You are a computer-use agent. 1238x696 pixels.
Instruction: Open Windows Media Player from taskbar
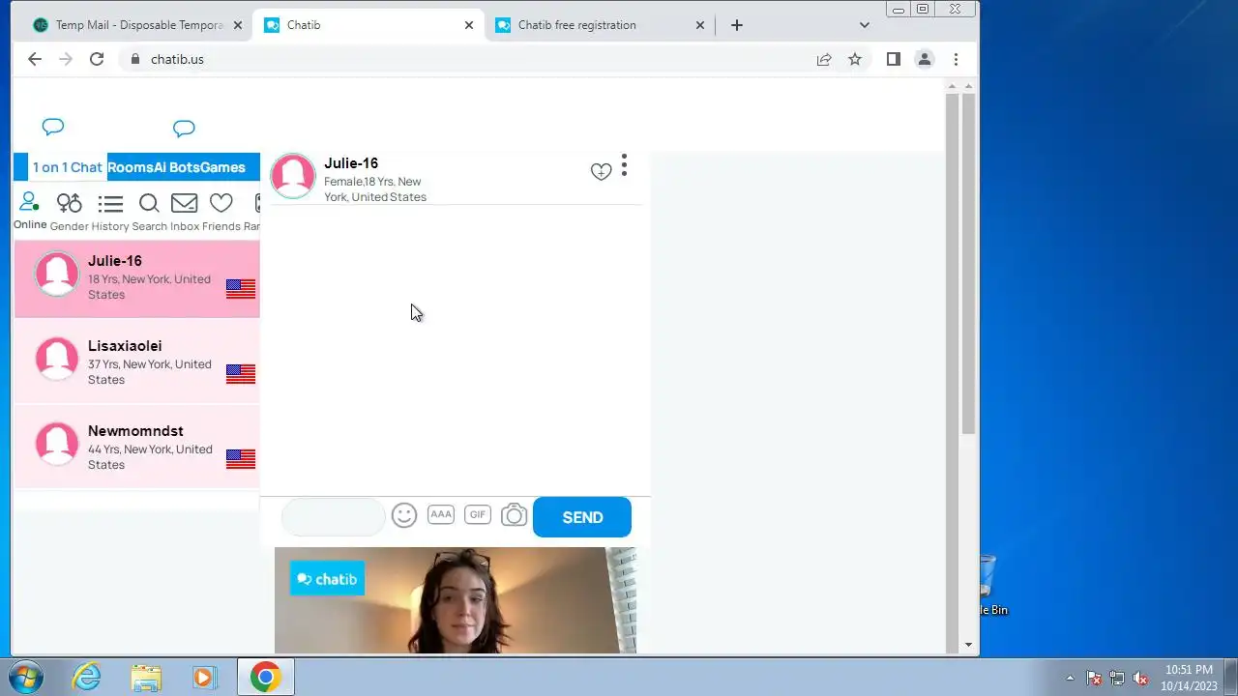point(204,677)
